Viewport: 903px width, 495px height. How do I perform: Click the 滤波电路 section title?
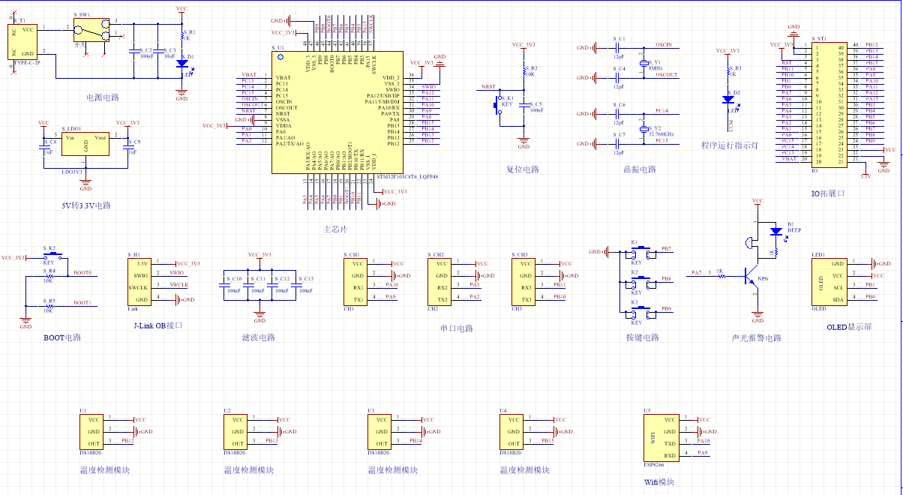click(x=259, y=337)
